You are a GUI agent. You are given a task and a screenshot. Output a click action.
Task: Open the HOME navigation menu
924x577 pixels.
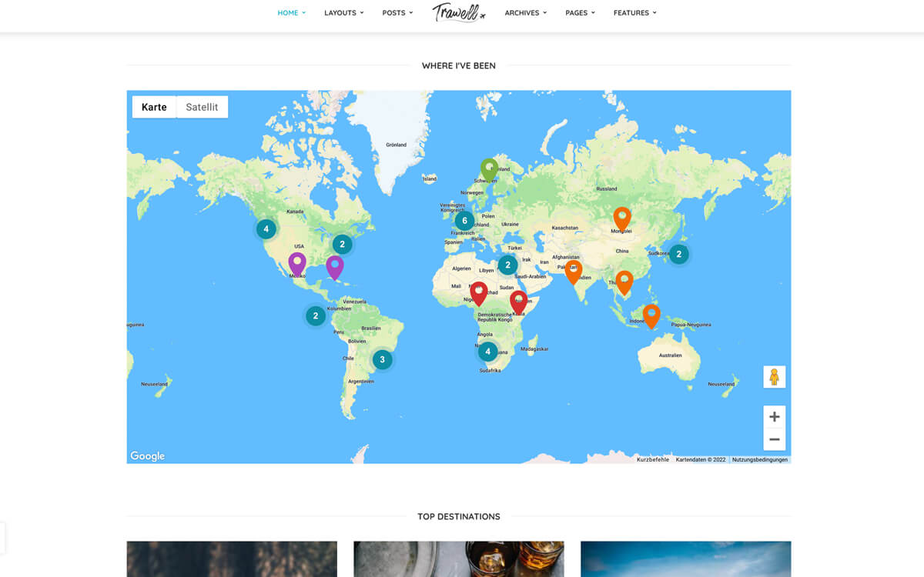291,13
